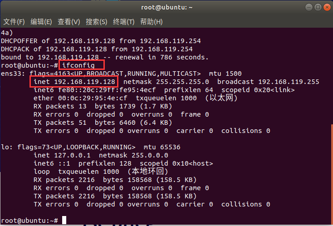Click netmask 255.255.255.0 value
The image size is (333, 226).
pyautogui.click(x=166, y=82)
